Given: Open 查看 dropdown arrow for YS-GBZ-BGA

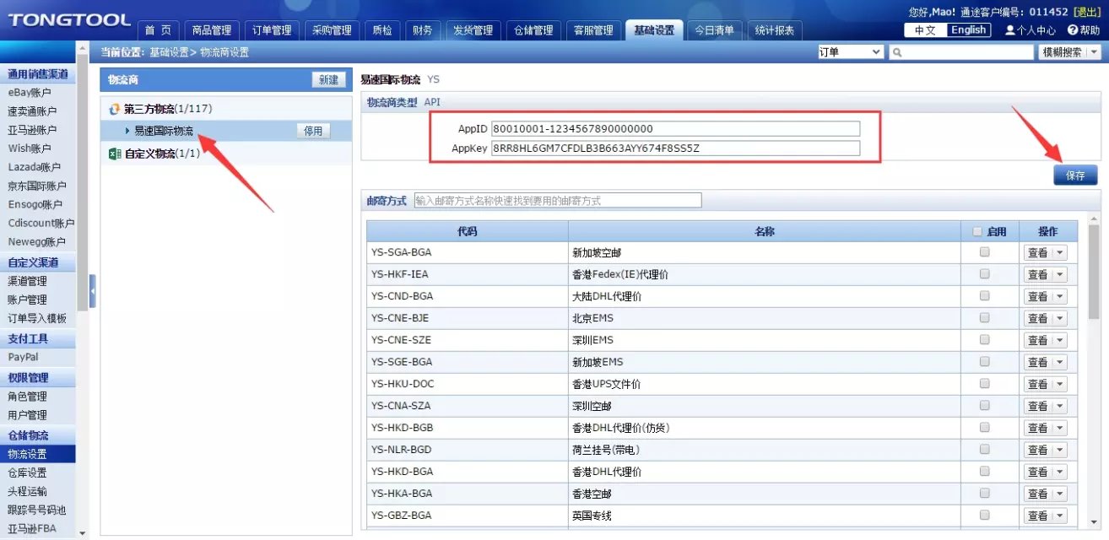Looking at the screenshot, I should click(1060, 516).
